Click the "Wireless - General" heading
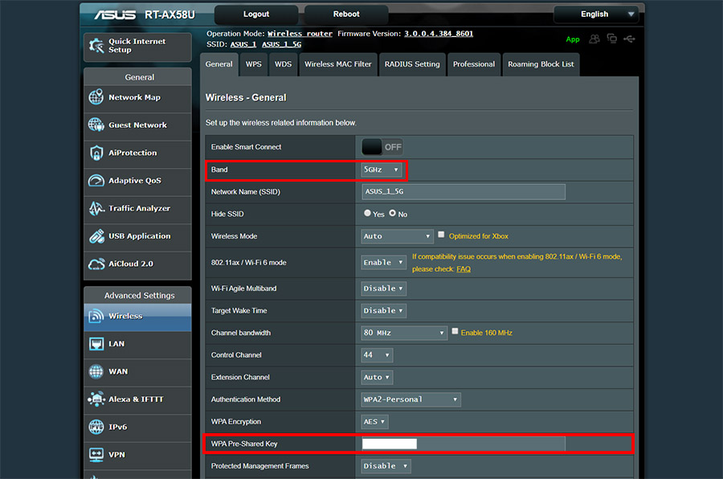The width and height of the screenshot is (723, 479). [x=246, y=98]
